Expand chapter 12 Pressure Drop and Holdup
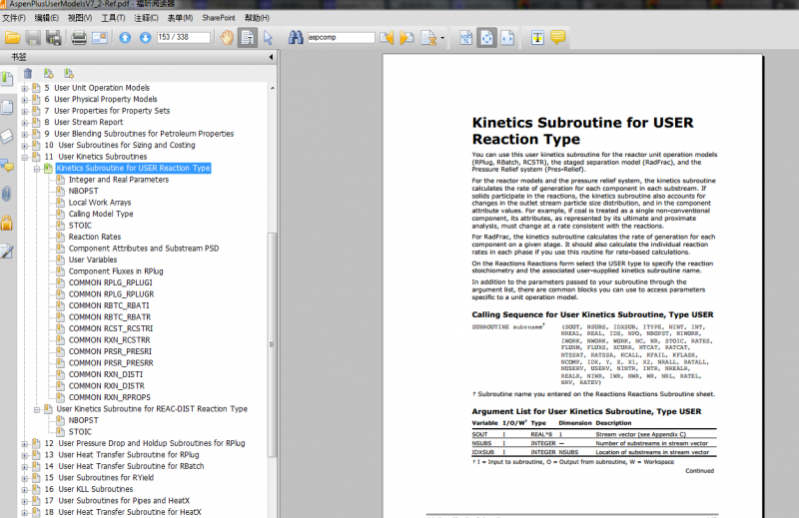The image size is (799, 518). 24,443
